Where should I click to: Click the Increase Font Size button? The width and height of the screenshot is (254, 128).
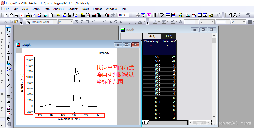pos(115,22)
